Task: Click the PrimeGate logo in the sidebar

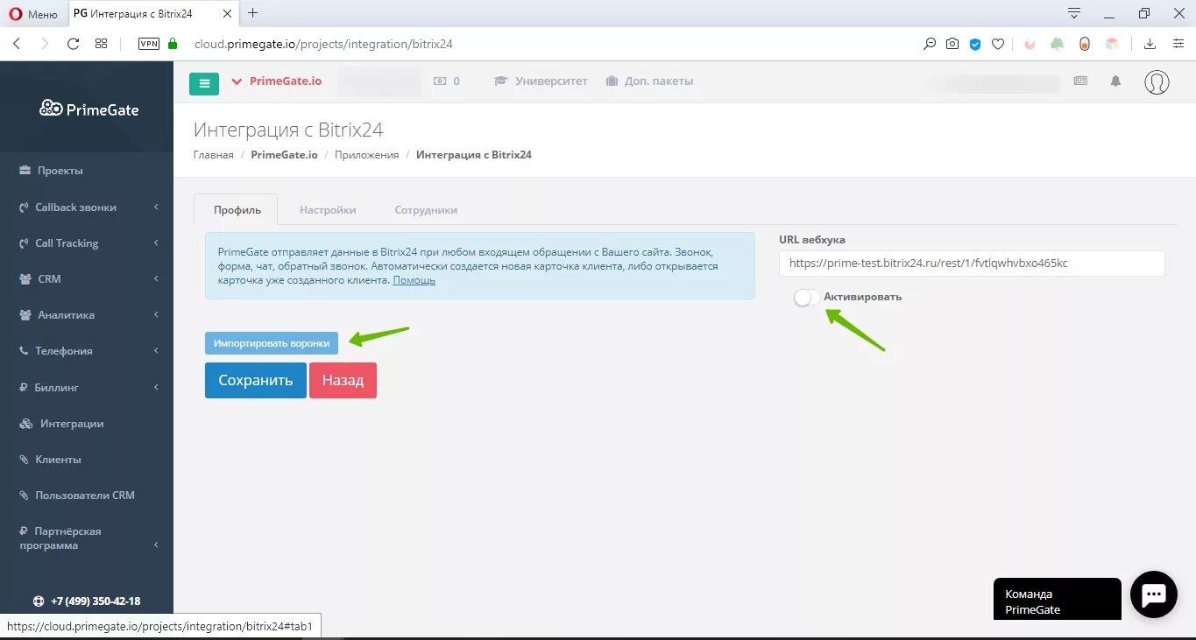Action: click(x=89, y=109)
